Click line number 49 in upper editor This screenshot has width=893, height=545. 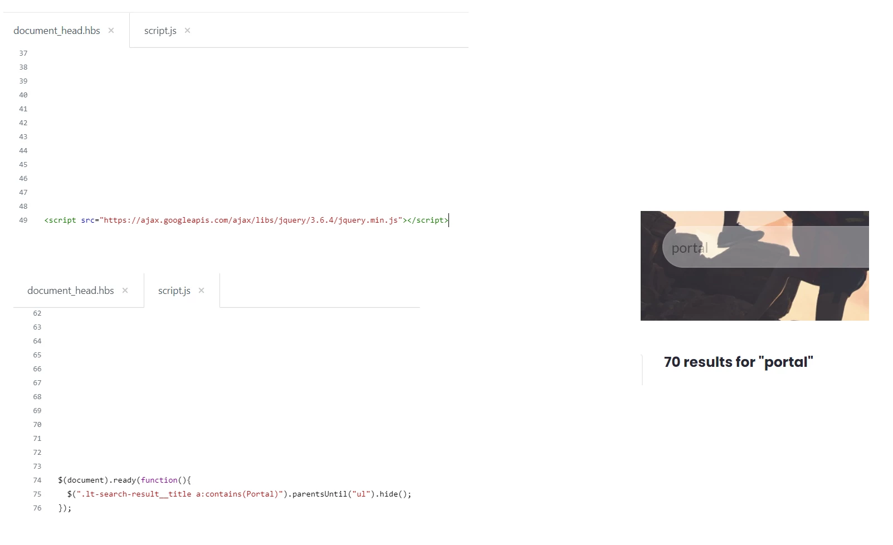pos(23,220)
